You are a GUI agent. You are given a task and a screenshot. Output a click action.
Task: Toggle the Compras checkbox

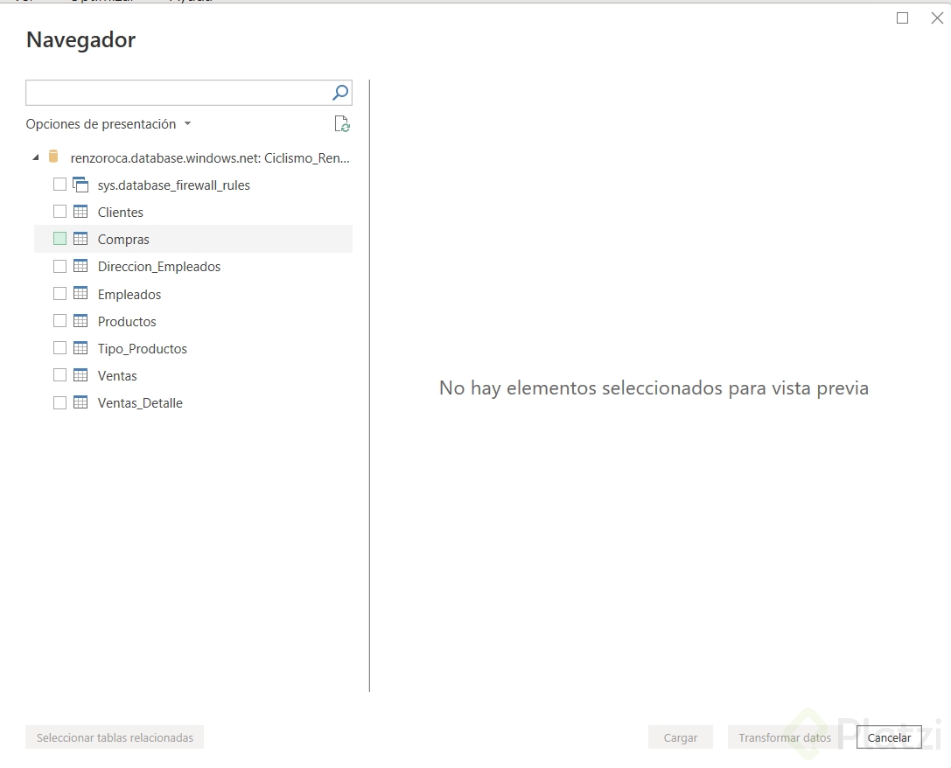point(59,238)
